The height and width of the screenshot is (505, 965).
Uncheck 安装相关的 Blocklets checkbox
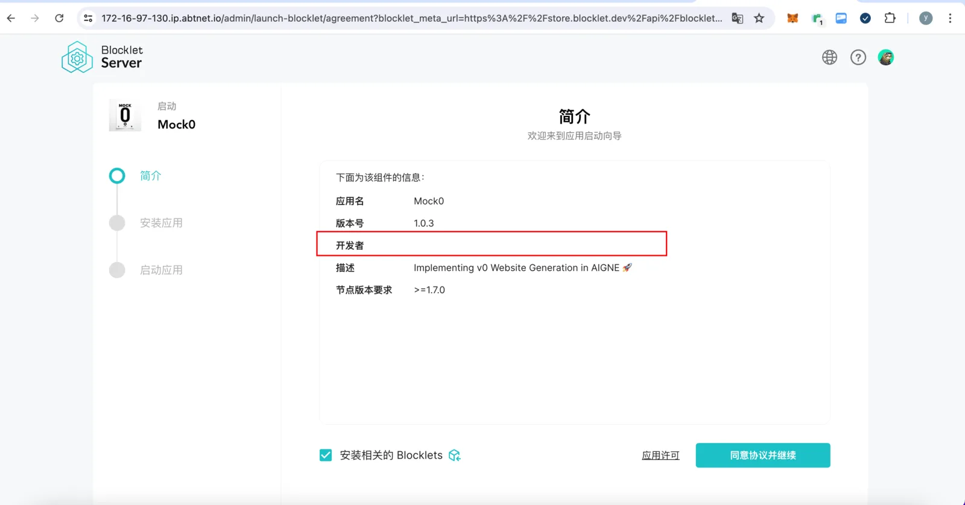click(326, 455)
